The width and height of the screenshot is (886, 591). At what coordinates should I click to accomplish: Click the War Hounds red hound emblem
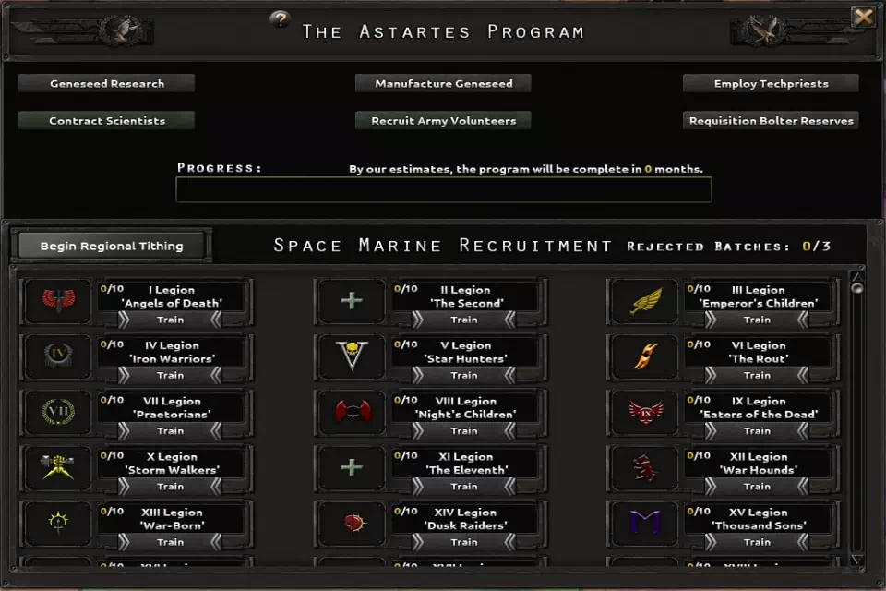(643, 468)
